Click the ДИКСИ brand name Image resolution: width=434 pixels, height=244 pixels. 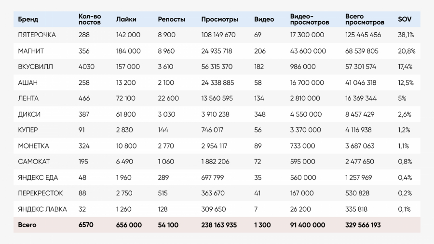click(29, 114)
